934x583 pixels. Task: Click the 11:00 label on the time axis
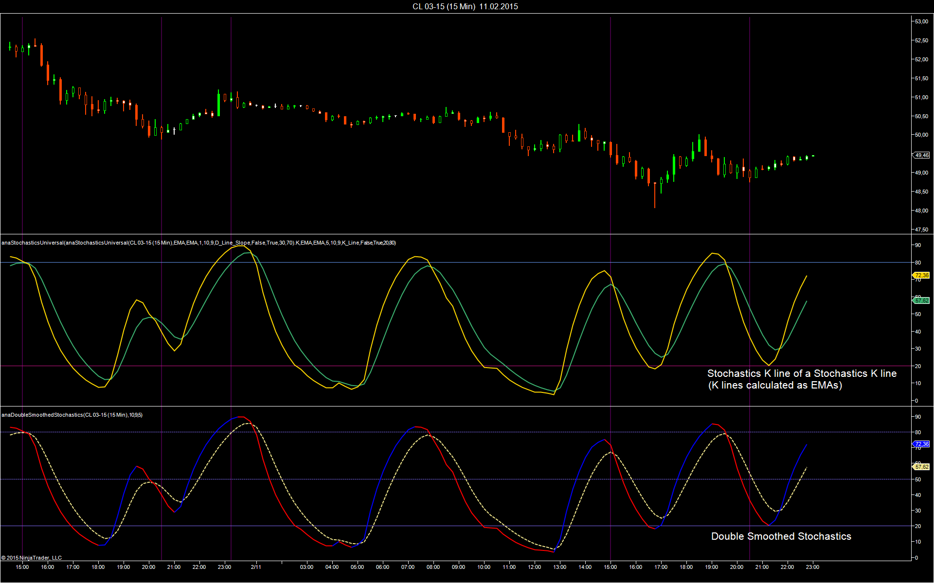[x=509, y=567]
